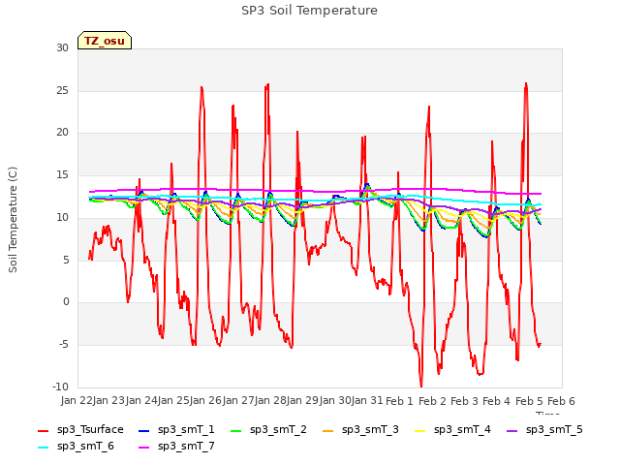The height and width of the screenshot is (465, 620).
Task: Click the Feb 2 x-axis tick label
Action: click(432, 401)
